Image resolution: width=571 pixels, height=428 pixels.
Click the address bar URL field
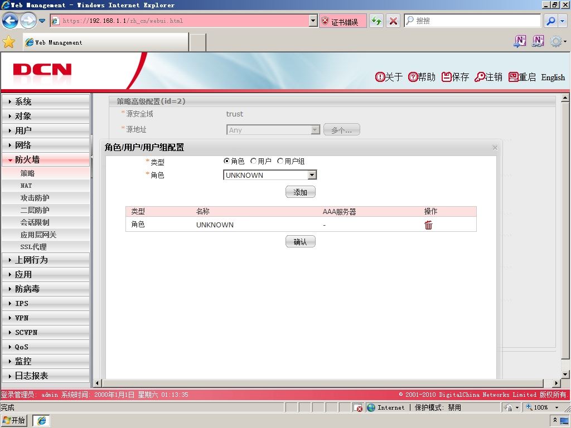(180, 21)
